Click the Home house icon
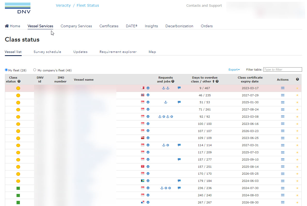Image resolution: width=307 pixels, height=206 pixels. click(x=7, y=26)
